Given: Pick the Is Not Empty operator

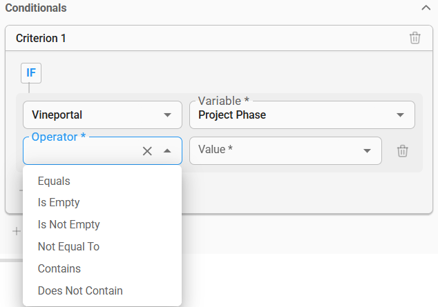Looking at the screenshot, I should coord(69,224).
